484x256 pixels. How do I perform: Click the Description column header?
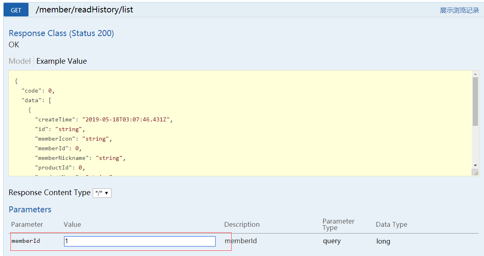click(242, 224)
